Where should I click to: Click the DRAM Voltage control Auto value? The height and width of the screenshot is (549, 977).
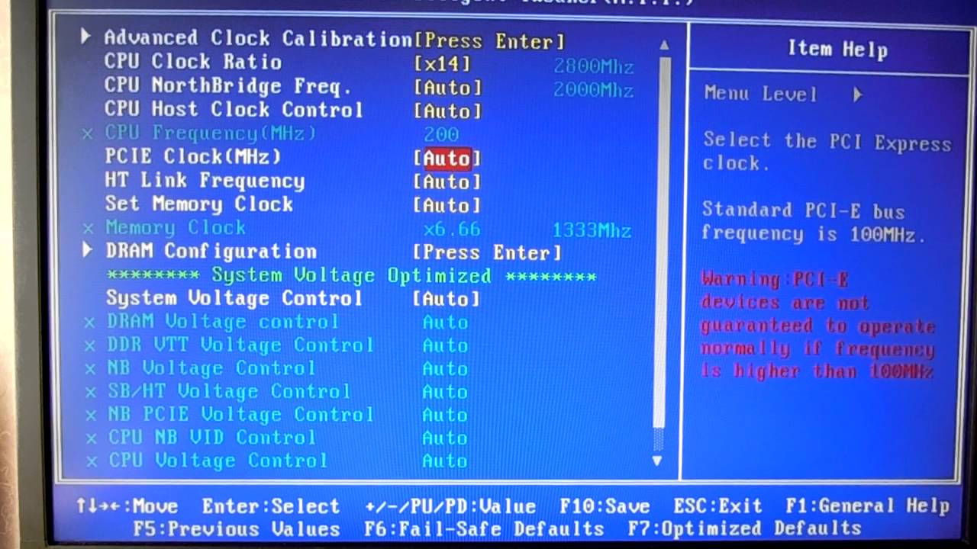[445, 323]
